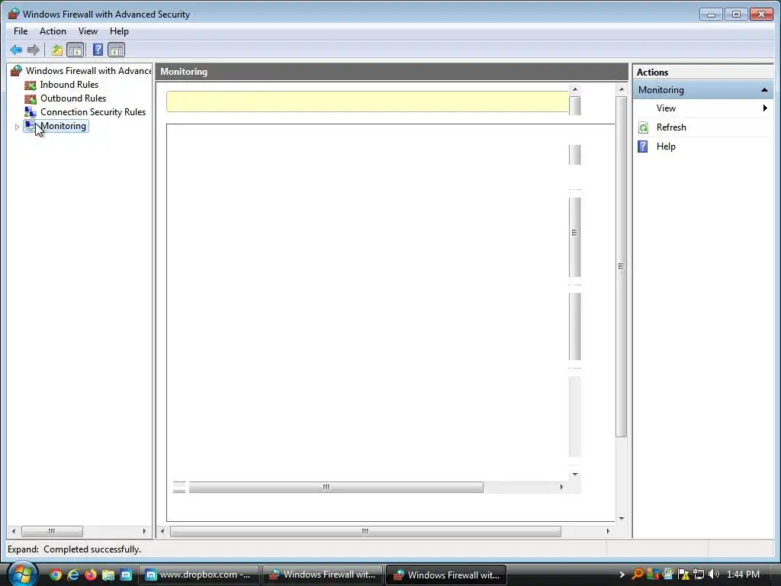Switch to www.dropbox.com taskbar window
This screenshot has width=781, height=586.
(x=199, y=575)
